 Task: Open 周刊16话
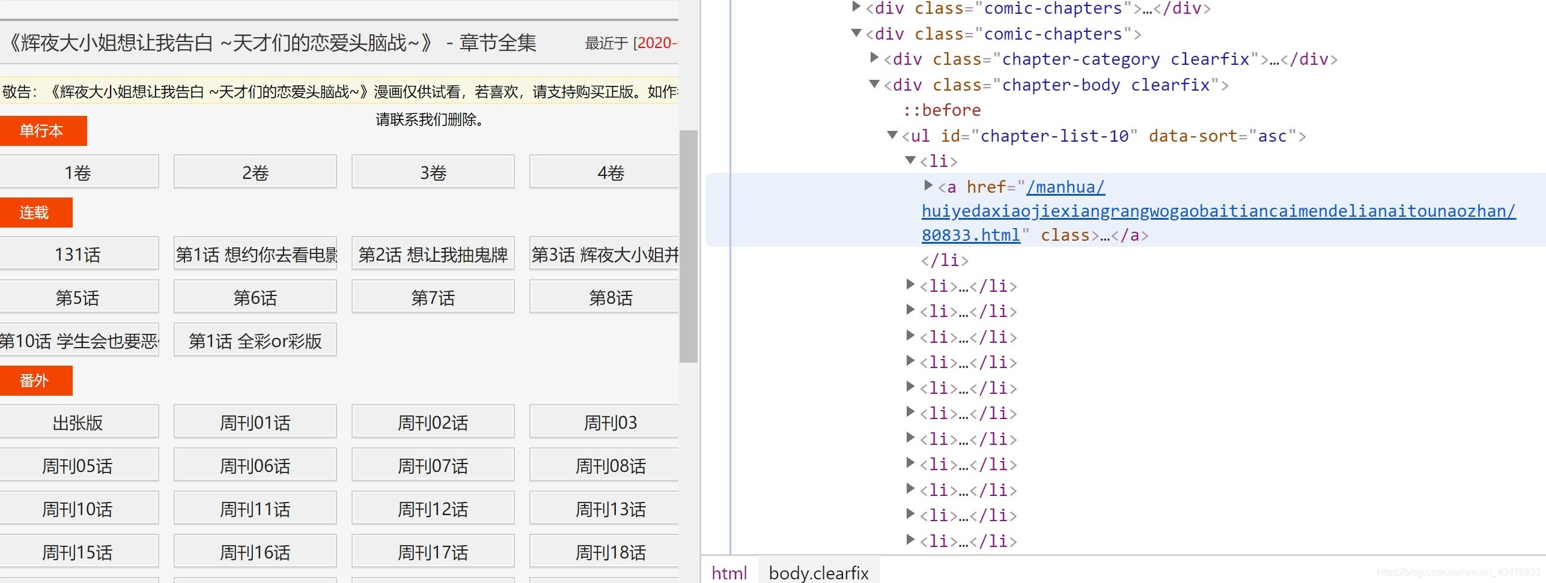pyautogui.click(x=255, y=552)
